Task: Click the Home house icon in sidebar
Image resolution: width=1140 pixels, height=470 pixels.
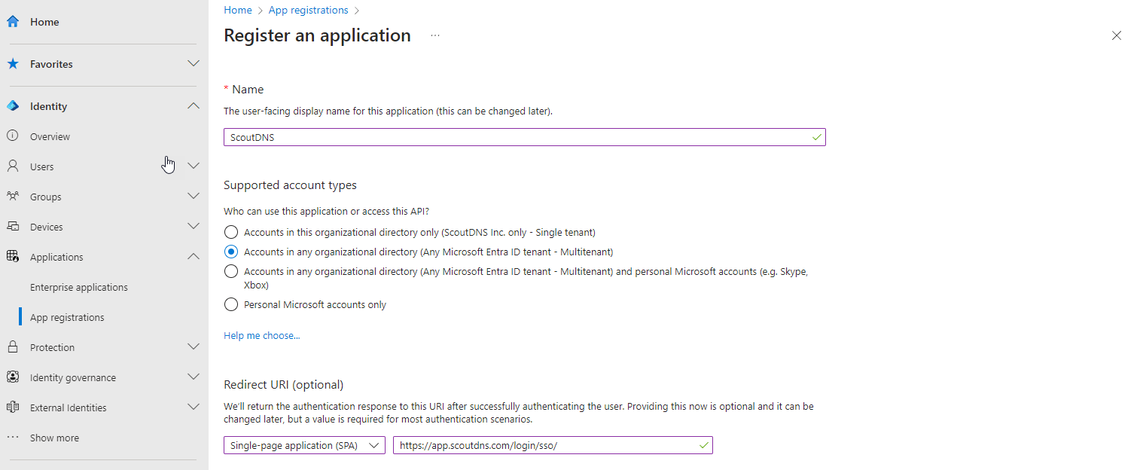Action: coord(13,22)
